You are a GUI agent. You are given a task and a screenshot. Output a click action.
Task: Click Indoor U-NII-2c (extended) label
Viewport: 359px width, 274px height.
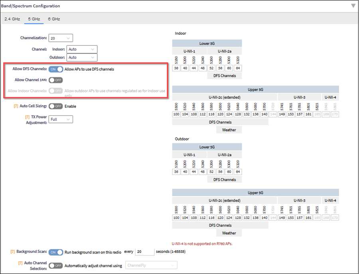pyautogui.click(x=225, y=97)
